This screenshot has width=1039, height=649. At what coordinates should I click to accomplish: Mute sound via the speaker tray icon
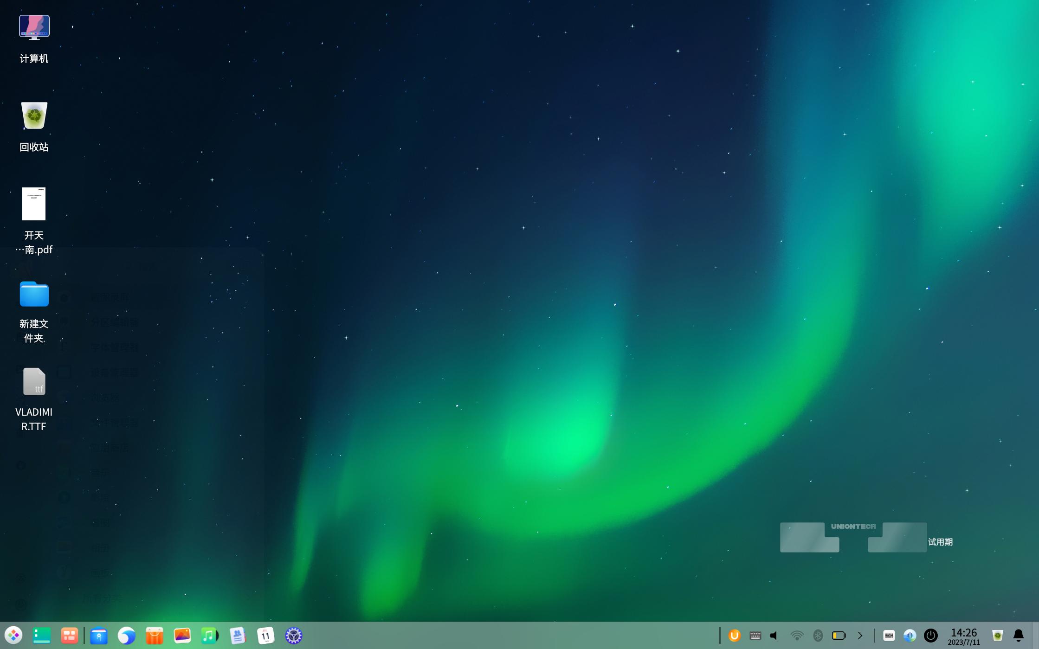click(774, 635)
